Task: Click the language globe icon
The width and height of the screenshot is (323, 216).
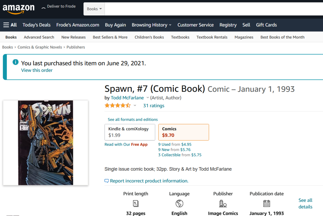Action: [179, 203]
